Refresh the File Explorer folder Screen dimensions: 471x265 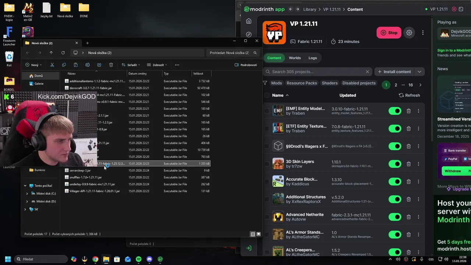[63, 53]
